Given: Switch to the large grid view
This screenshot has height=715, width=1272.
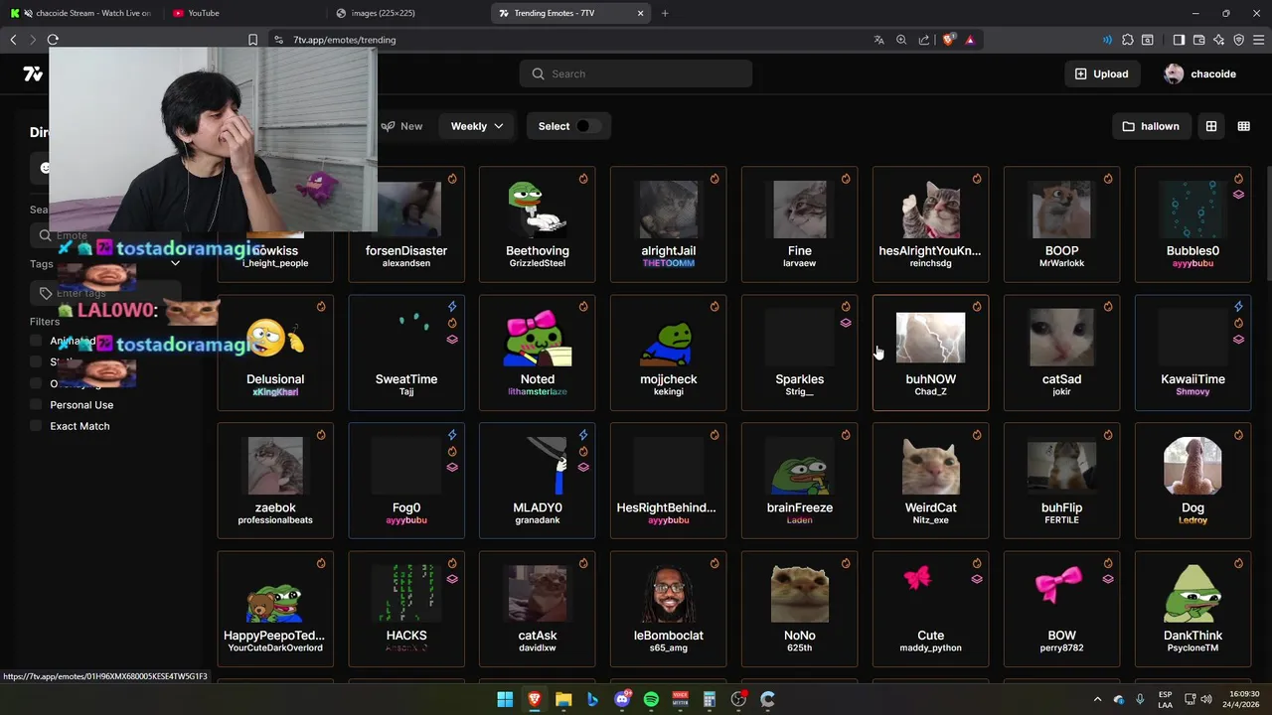Looking at the screenshot, I should (1211, 126).
